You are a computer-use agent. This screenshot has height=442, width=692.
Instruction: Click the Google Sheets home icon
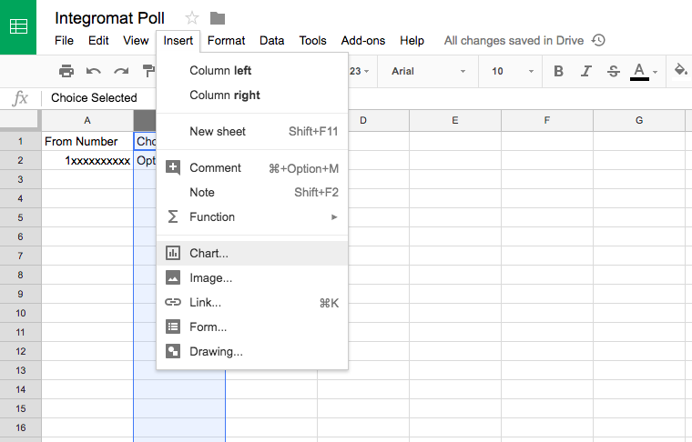point(18,26)
